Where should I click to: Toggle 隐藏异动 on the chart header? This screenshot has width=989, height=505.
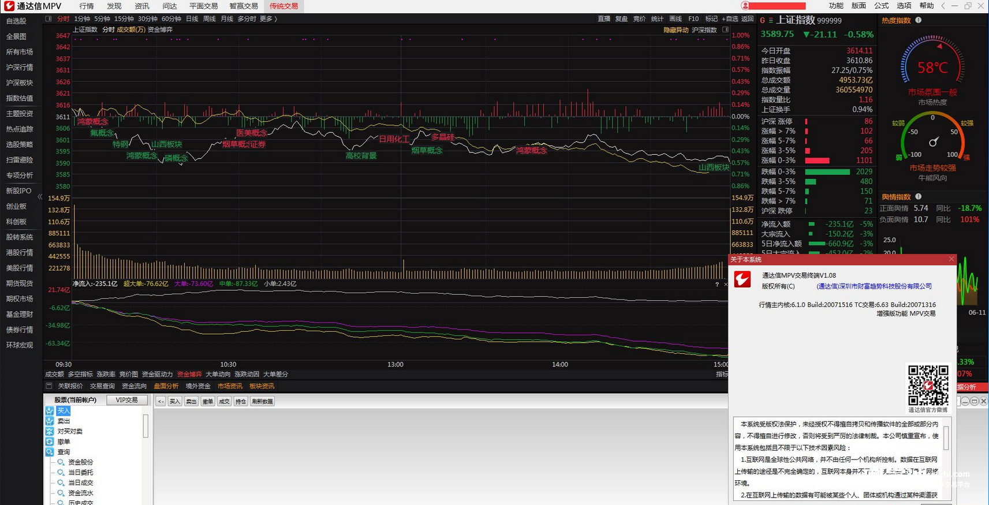click(675, 30)
